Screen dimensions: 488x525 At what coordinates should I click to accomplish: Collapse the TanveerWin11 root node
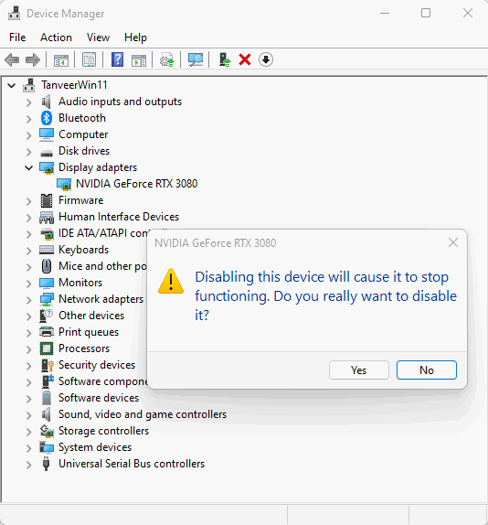12,85
